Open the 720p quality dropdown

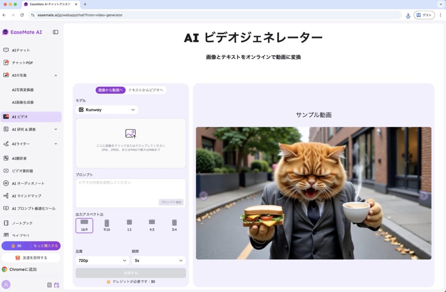click(102, 261)
